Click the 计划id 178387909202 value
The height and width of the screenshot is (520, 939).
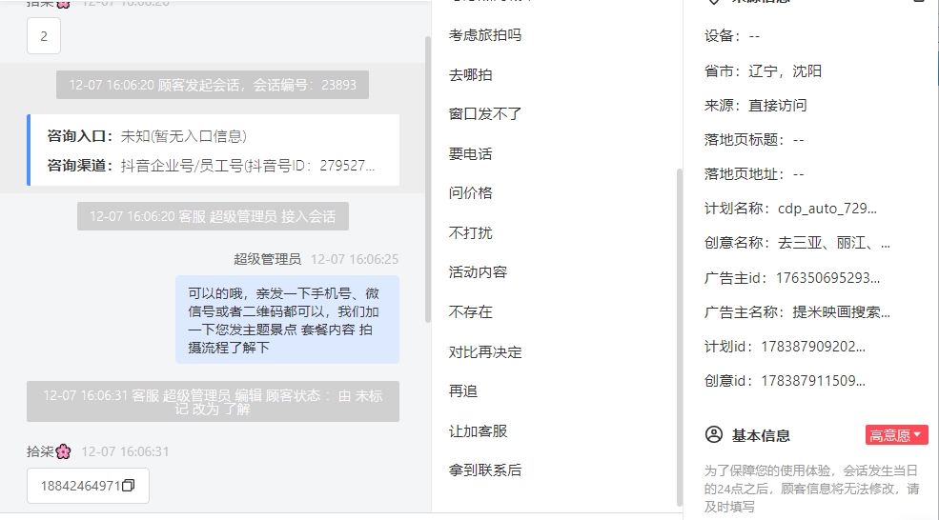pyautogui.click(x=812, y=347)
